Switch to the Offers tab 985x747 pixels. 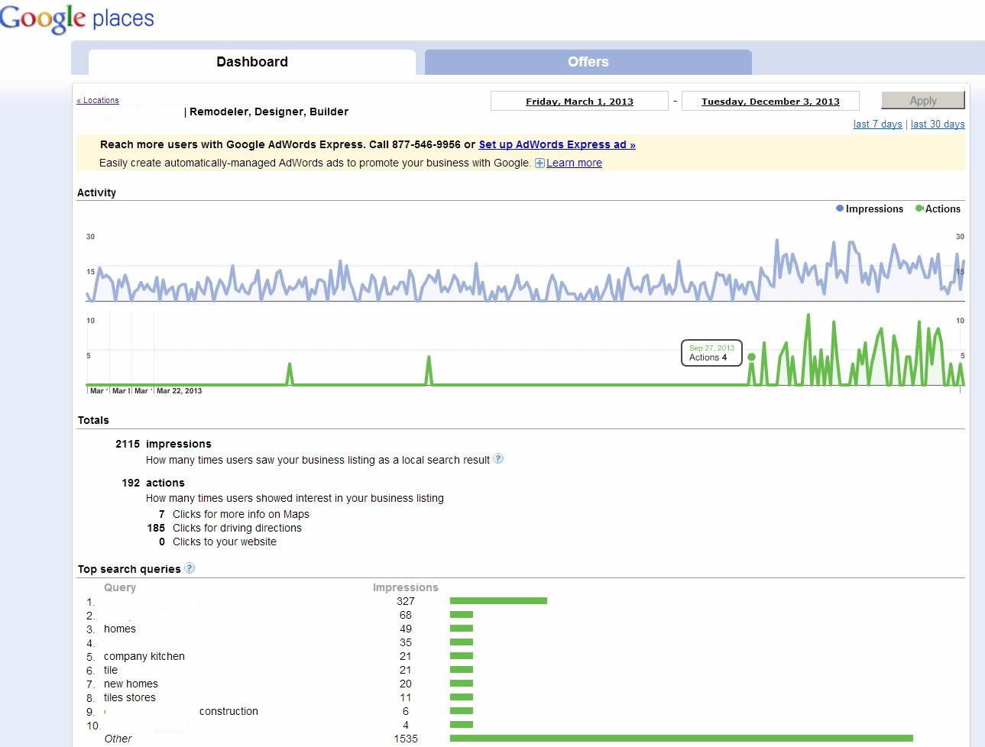588,62
